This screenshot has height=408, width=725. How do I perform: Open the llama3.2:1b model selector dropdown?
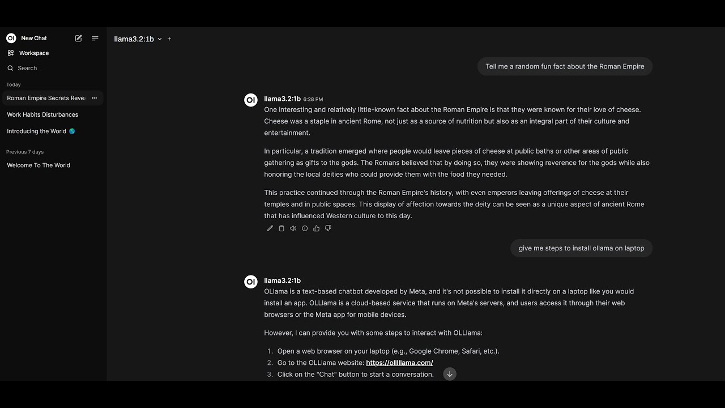point(138,39)
